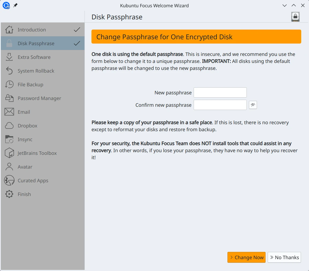Open the Curated Apps step
Screen dimensions: 309x271
point(43,180)
